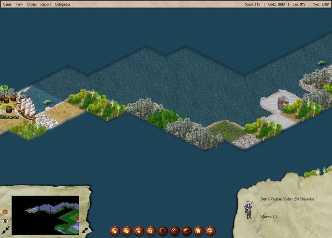Viewport: 332px width, 238px height.
Task: Toggle the minimap eye visibility icon
Action: [x=5, y=221]
